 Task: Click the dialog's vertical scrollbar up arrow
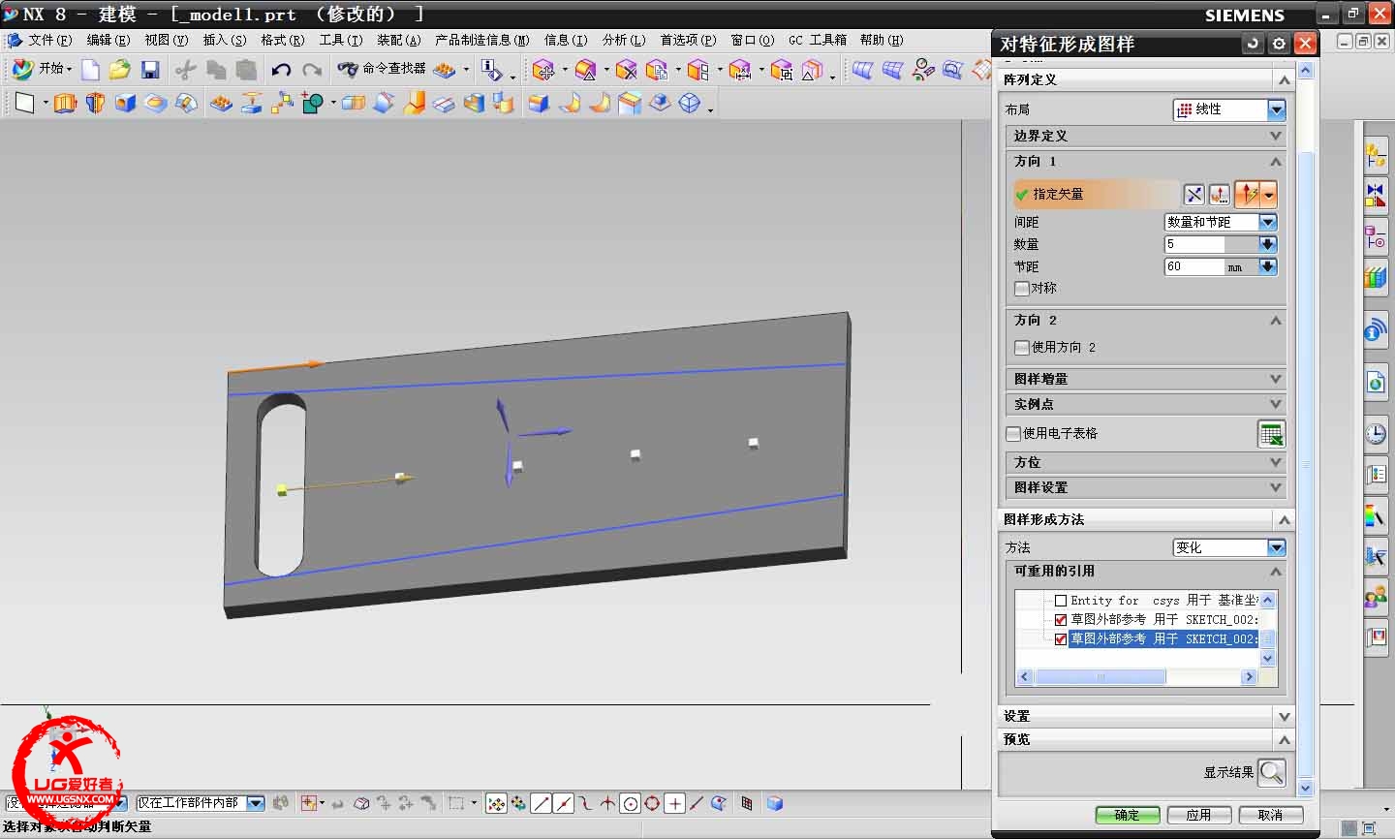coord(1306,72)
